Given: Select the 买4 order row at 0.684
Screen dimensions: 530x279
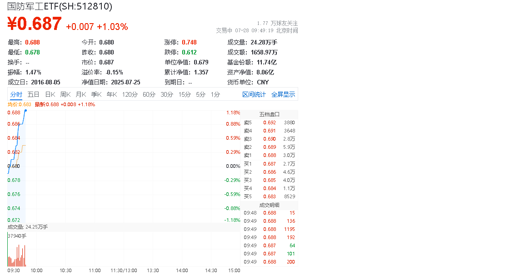Looking at the screenshot, I should coord(270,188).
